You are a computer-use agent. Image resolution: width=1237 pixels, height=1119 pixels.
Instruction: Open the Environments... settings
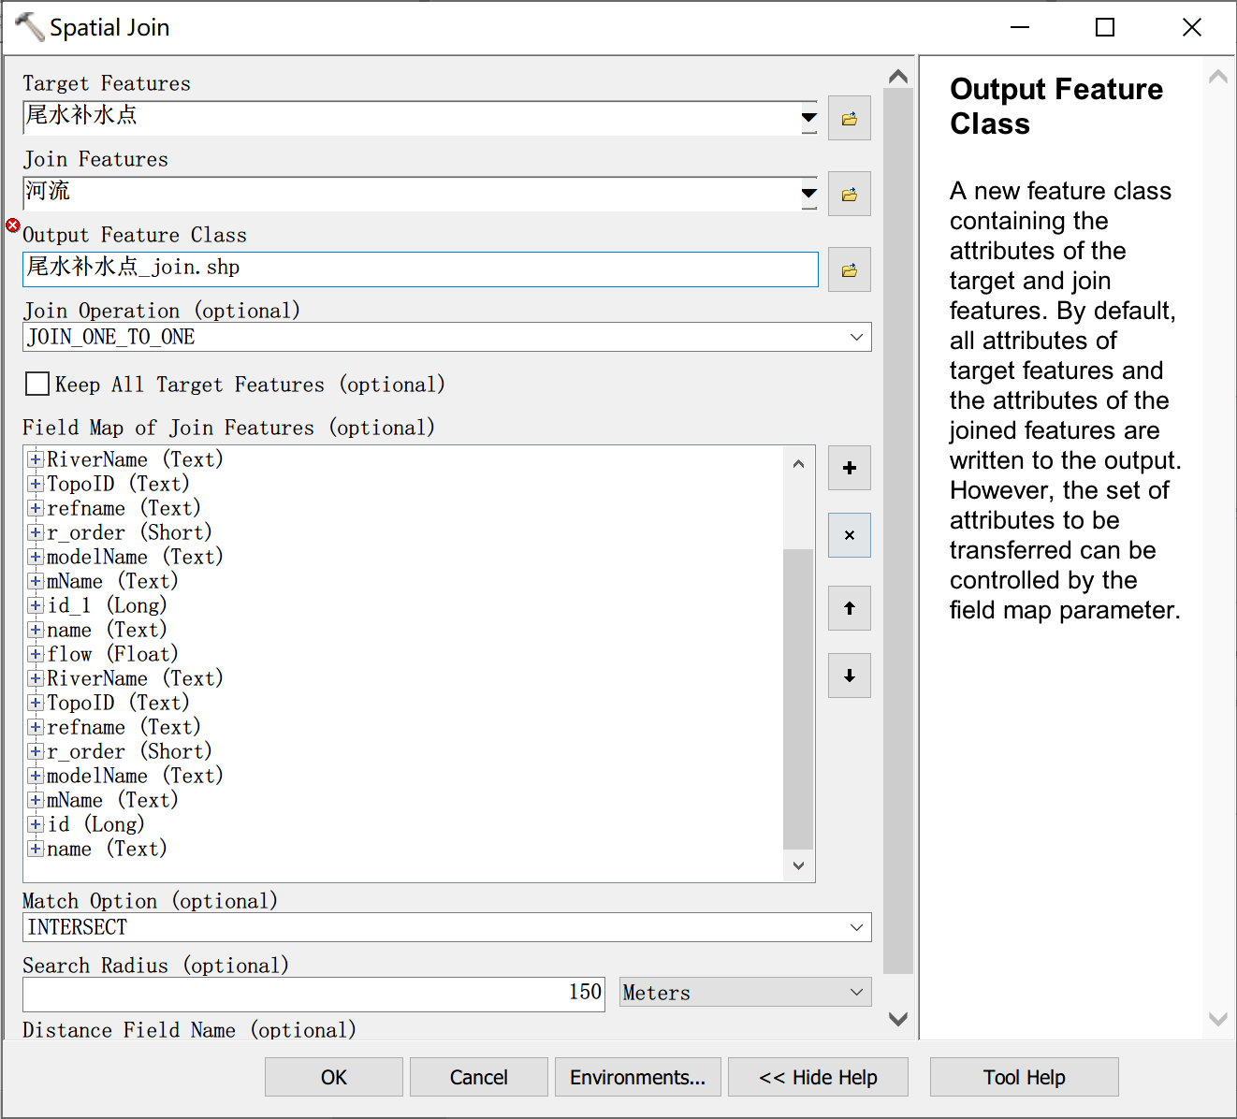pos(638,1077)
